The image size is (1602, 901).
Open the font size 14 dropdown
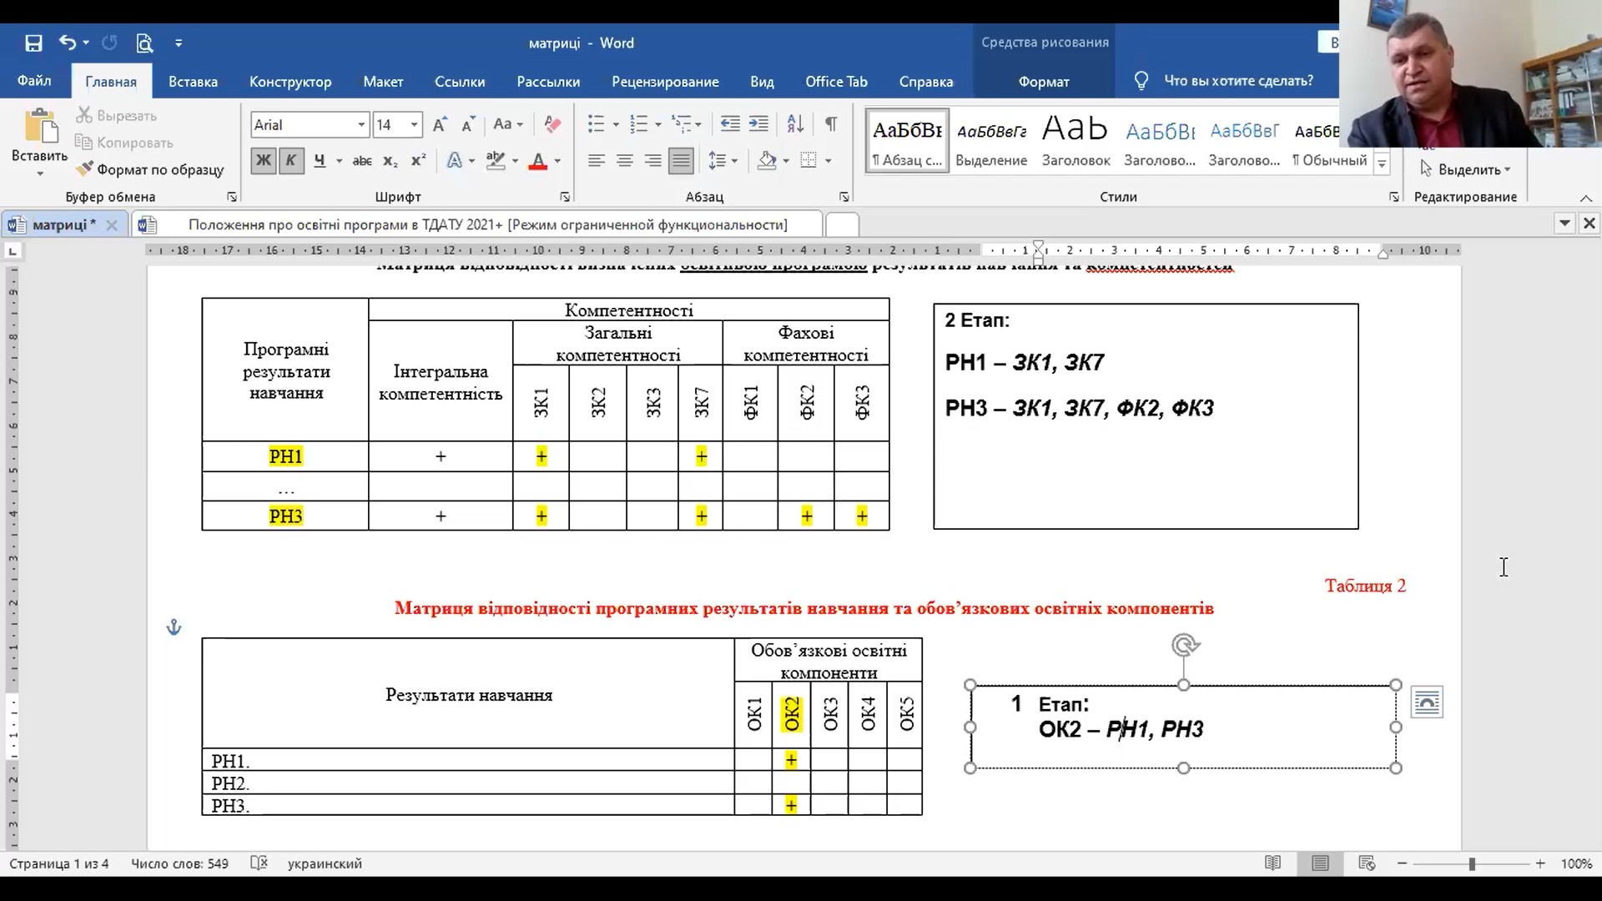[414, 125]
